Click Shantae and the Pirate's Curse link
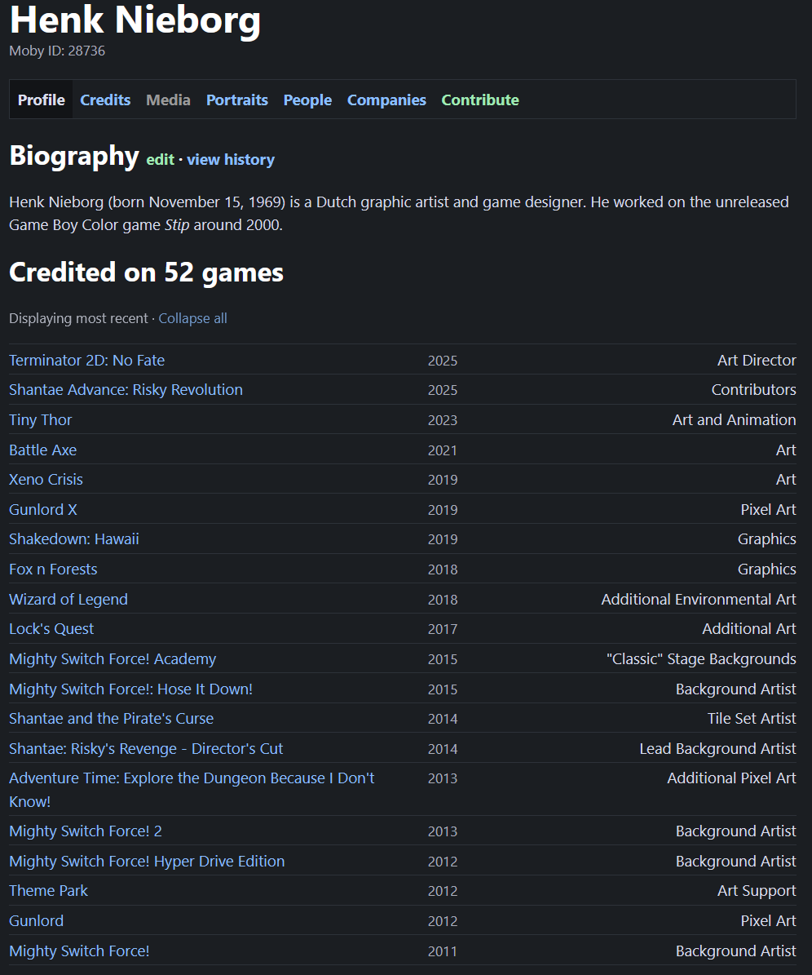The width and height of the screenshot is (812, 975). pyautogui.click(x=111, y=718)
